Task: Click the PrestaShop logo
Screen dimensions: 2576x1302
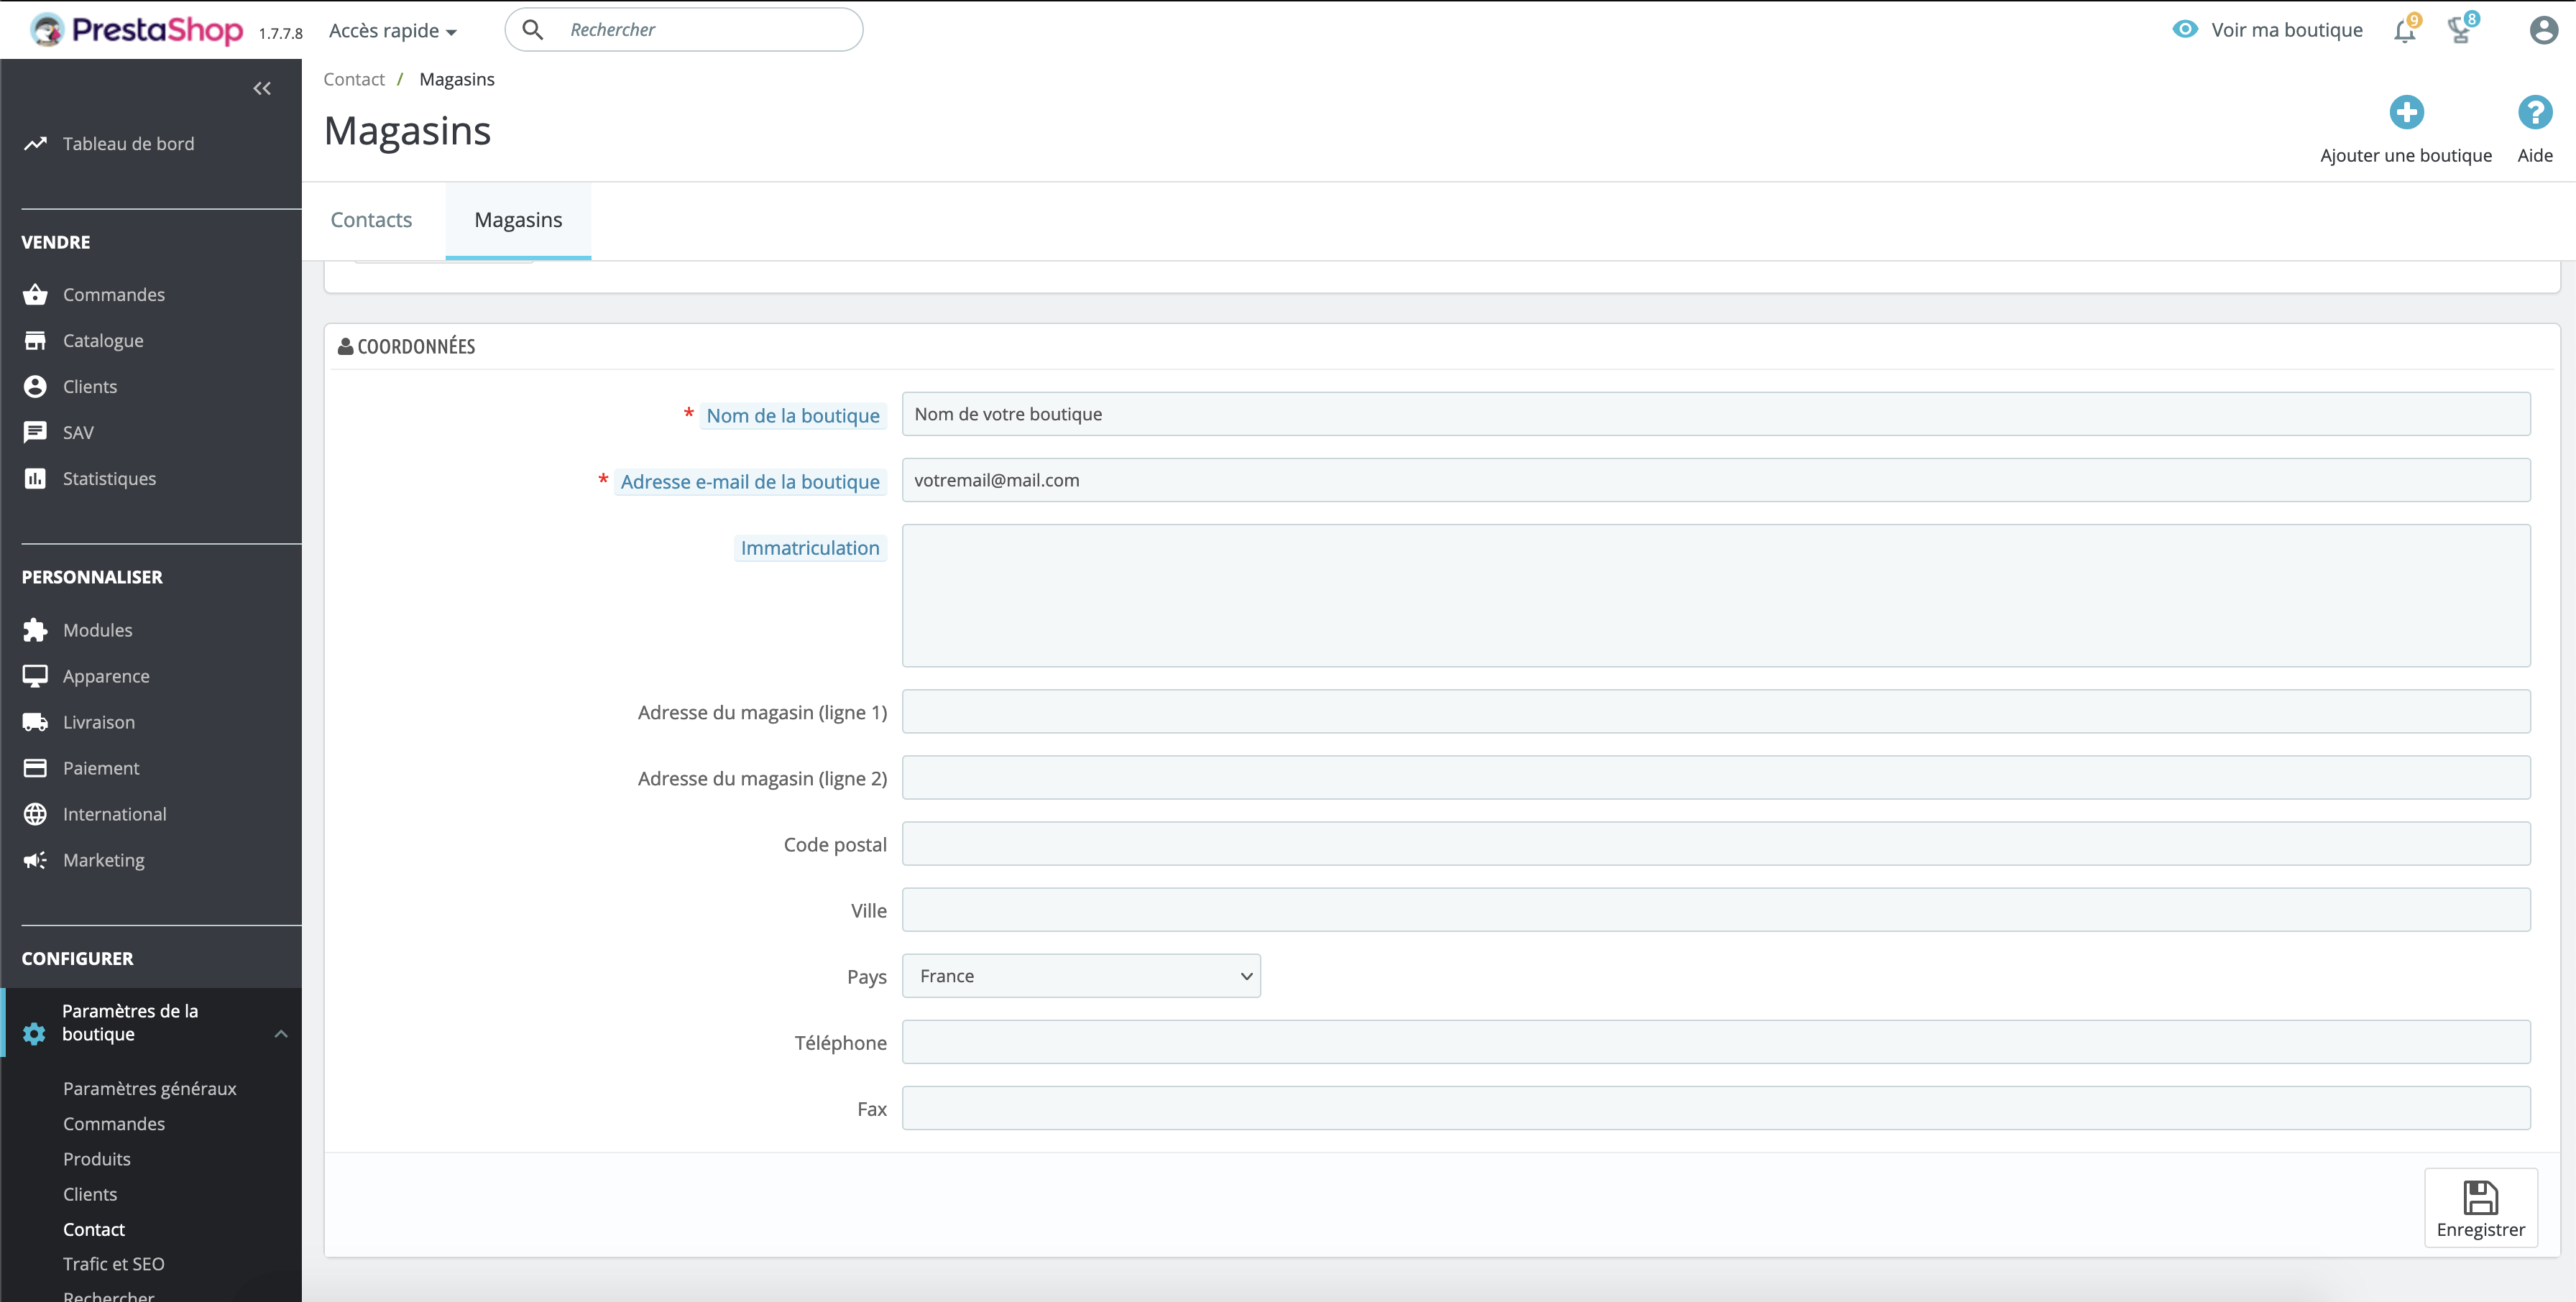Action: [137, 30]
